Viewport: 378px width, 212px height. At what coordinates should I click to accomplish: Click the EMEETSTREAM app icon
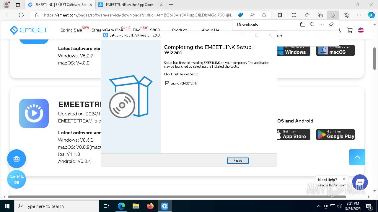click(x=34, y=113)
